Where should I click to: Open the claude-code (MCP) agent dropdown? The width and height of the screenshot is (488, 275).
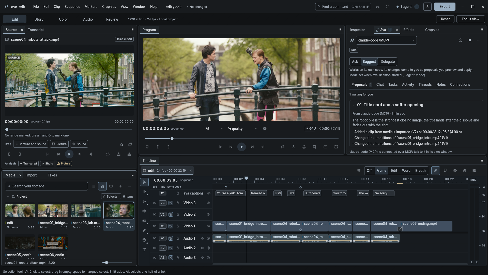(x=386, y=40)
